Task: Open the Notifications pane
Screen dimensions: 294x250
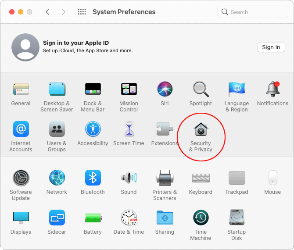Action: click(273, 89)
